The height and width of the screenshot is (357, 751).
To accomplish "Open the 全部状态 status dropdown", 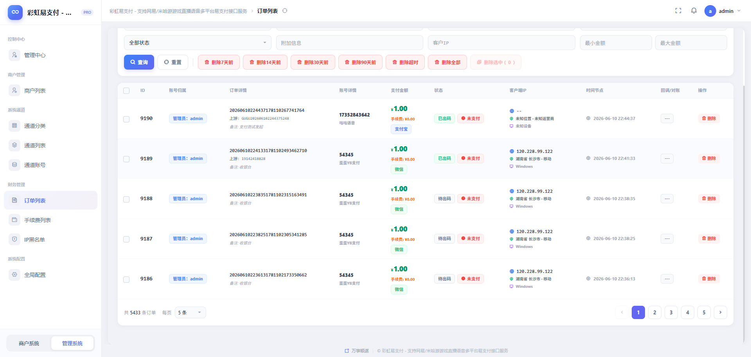I will point(198,43).
